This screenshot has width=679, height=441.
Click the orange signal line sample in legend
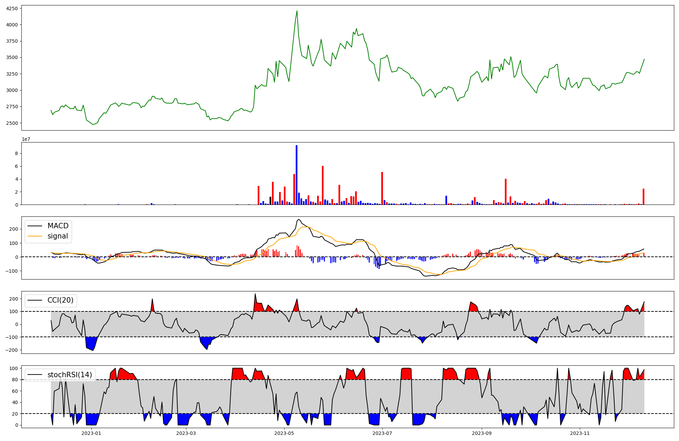[35, 236]
